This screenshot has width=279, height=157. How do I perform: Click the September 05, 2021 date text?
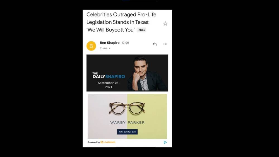click(109, 85)
